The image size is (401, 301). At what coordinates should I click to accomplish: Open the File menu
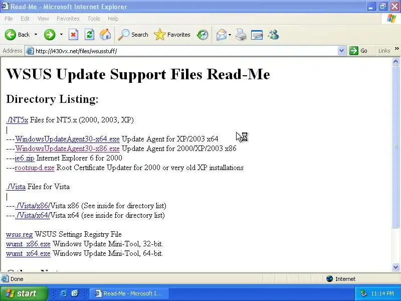tap(9, 19)
